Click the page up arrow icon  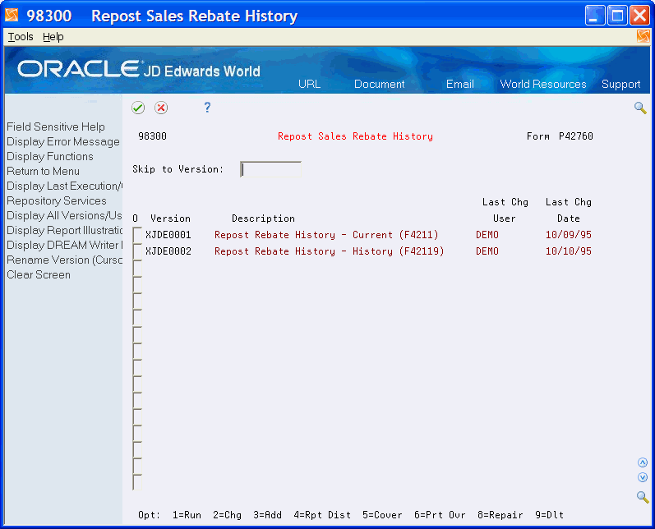[x=643, y=462]
